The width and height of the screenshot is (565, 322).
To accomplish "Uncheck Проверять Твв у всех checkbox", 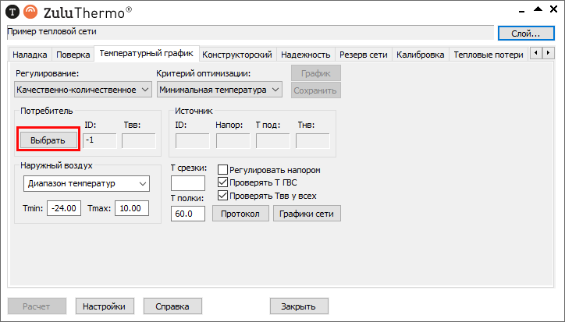I will pyautogui.click(x=222, y=196).
